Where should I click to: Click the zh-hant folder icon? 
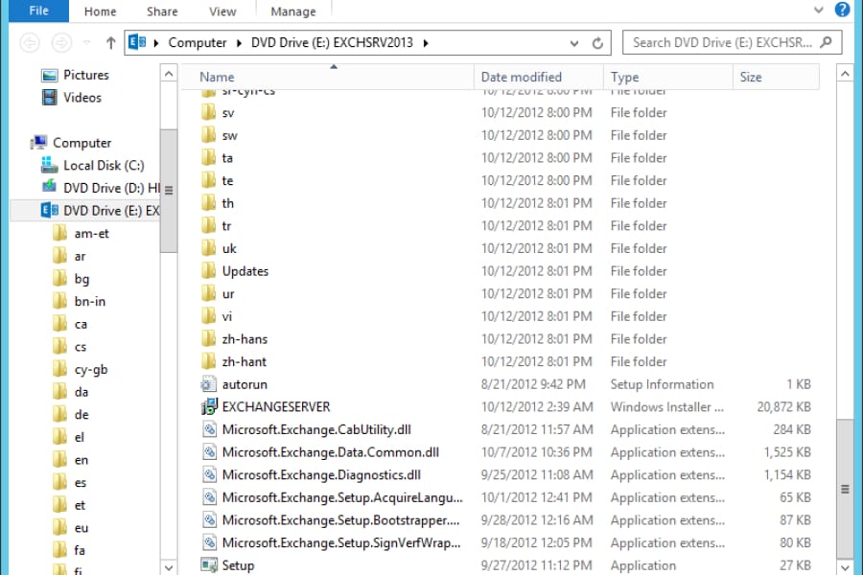[x=209, y=361]
